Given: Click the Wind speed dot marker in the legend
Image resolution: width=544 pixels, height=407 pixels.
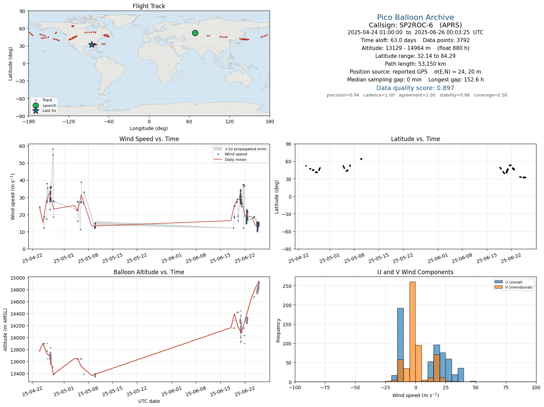Looking at the screenshot, I should click(x=218, y=154).
